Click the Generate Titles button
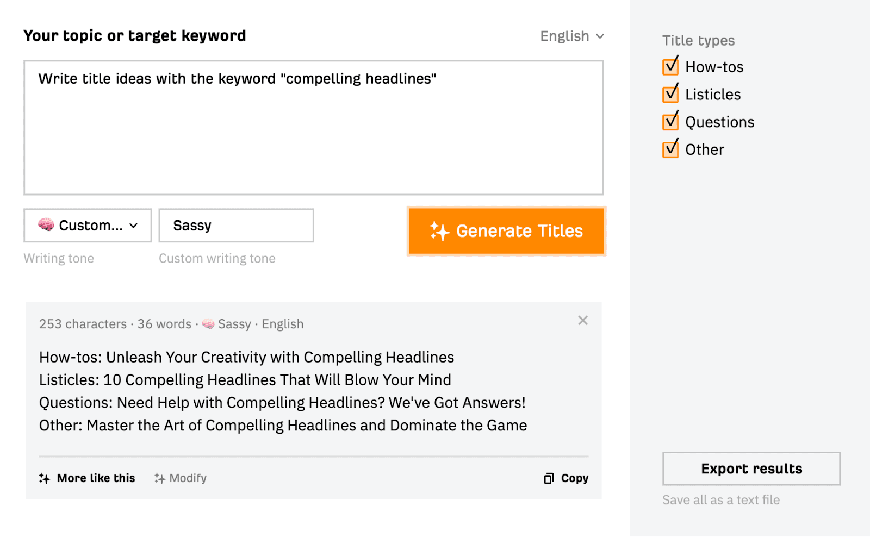Viewport: 870px width, 537px height. click(x=506, y=231)
